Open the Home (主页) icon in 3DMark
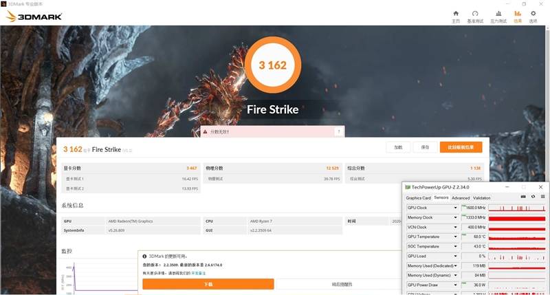This screenshot has width=550, height=295. click(x=455, y=16)
